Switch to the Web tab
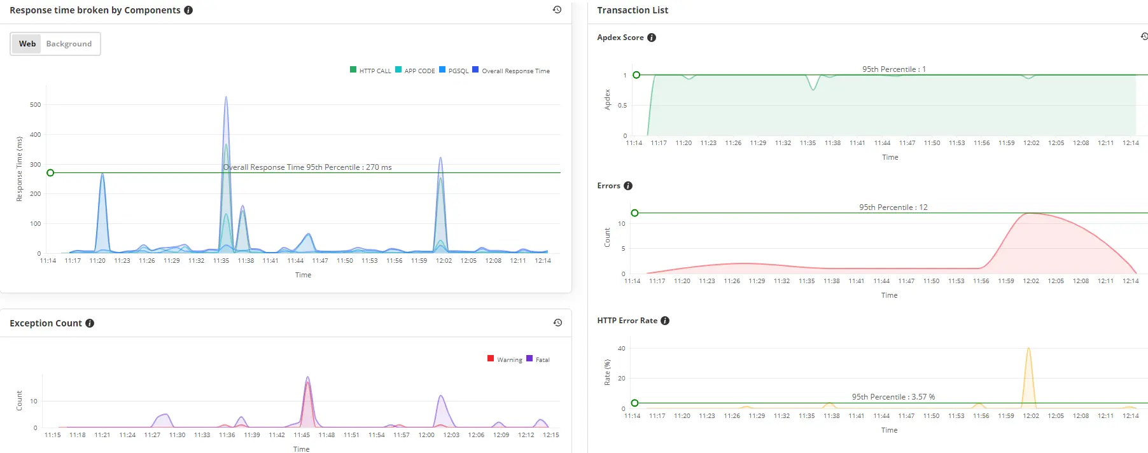The height and width of the screenshot is (453, 1148). (27, 44)
